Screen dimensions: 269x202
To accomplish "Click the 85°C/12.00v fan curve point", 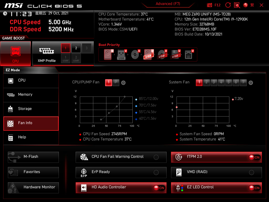I will coord(125,97).
